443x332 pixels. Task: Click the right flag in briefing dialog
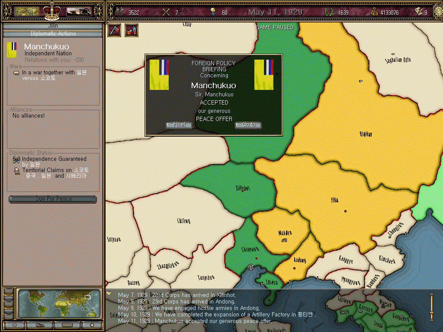tap(264, 75)
